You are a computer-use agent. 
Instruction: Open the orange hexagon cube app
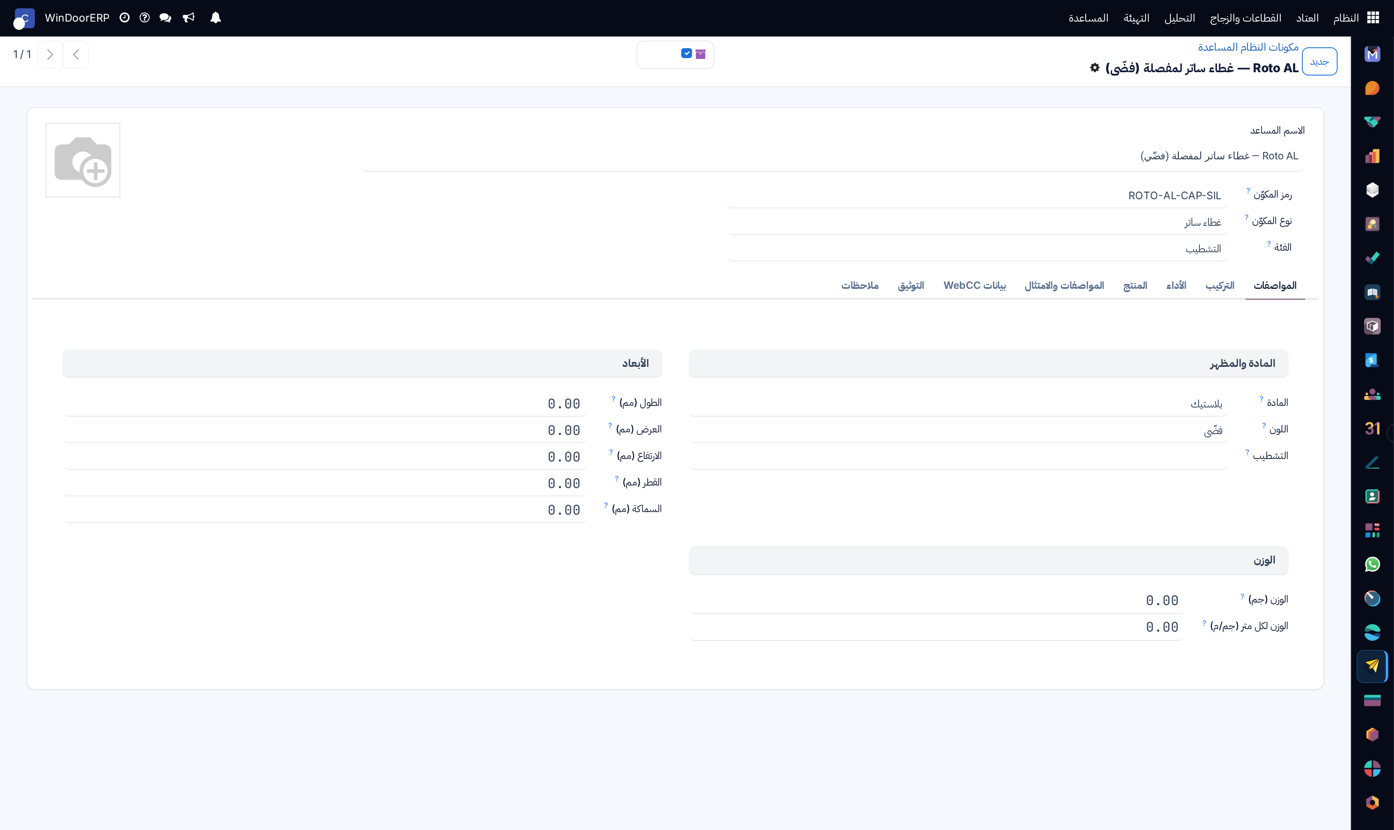pyautogui.click(x=1372, y=735)
